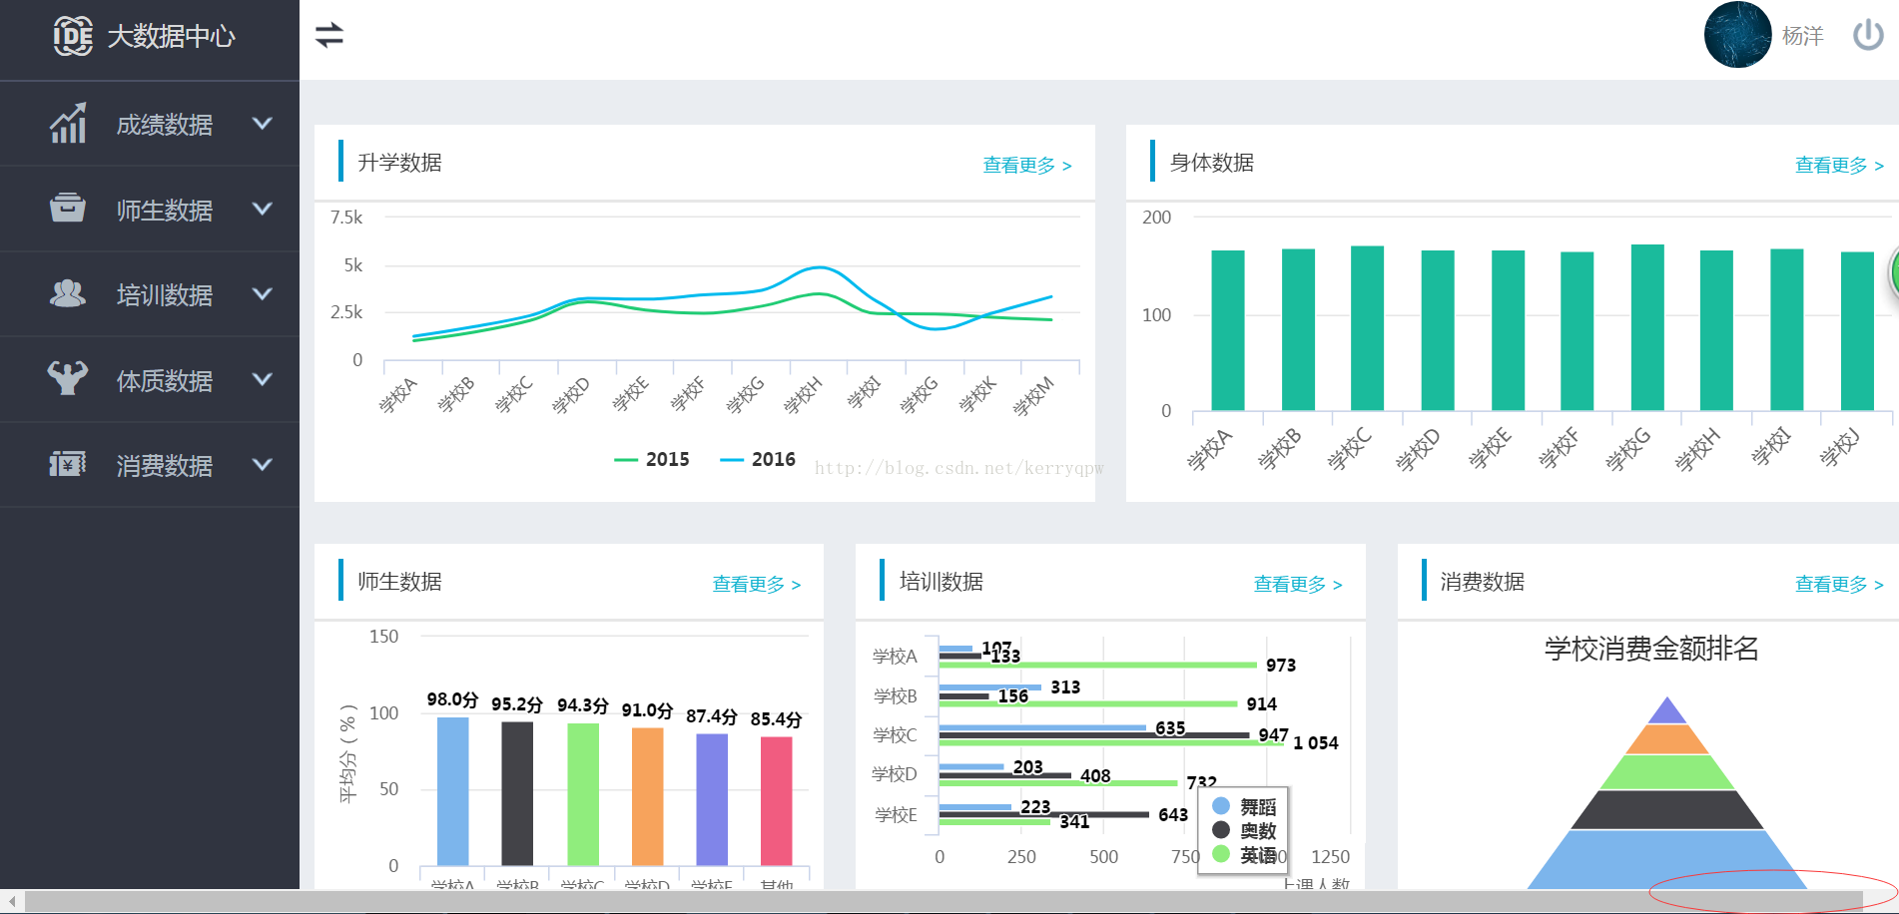Click the 培训数据 people icon
This screenshot has width=1899, height=914.
click(68, 293)
